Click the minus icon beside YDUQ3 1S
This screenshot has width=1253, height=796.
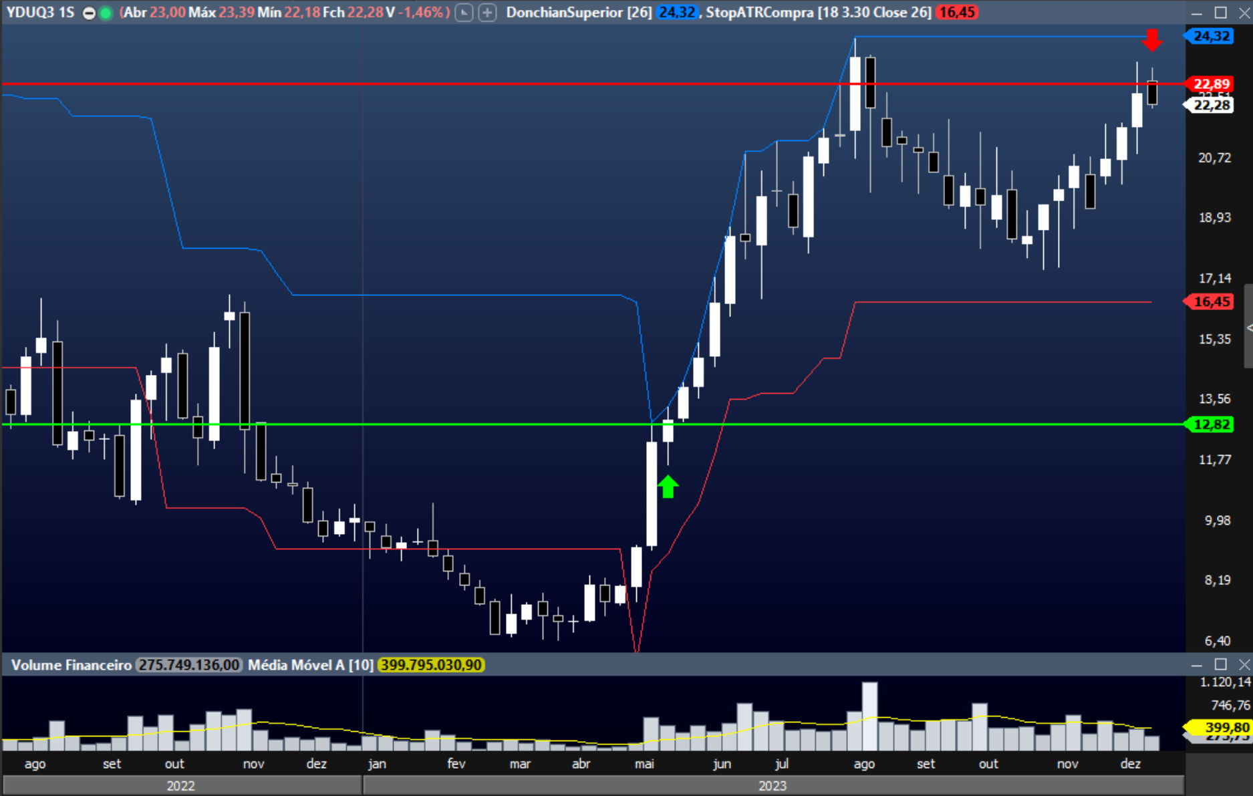point(89,13)
